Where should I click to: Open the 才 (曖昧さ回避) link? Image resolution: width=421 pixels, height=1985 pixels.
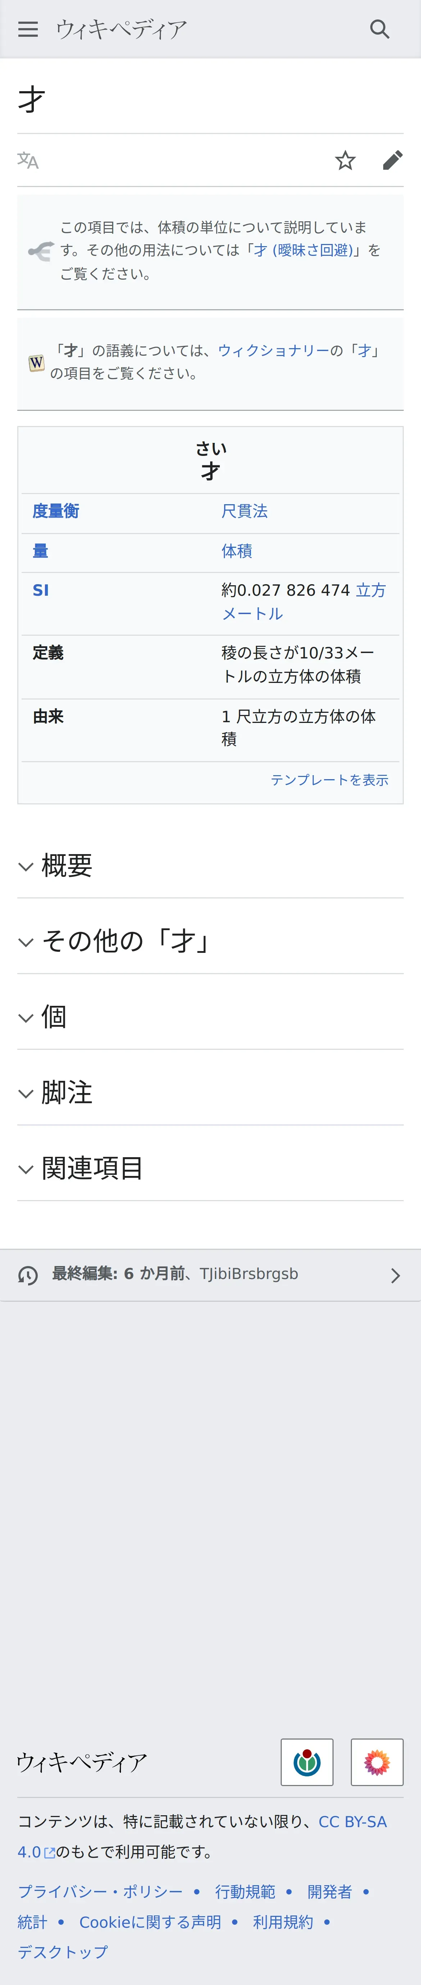(303, 250)
